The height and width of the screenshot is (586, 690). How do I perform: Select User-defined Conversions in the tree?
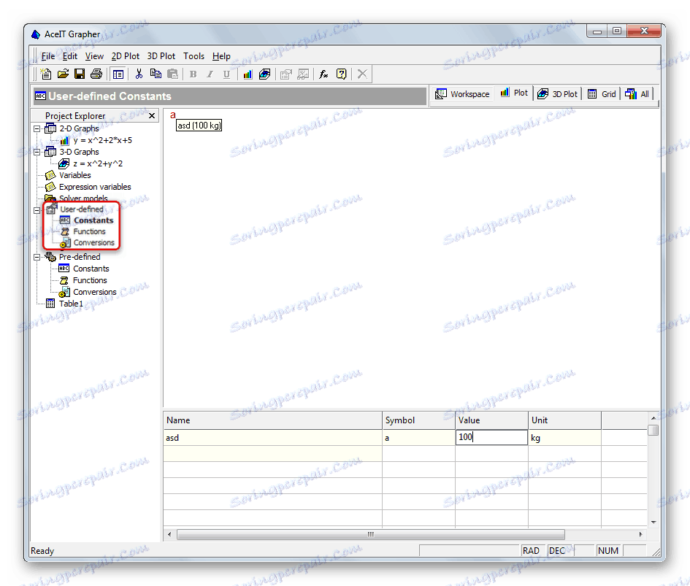(x=93, y=242)
